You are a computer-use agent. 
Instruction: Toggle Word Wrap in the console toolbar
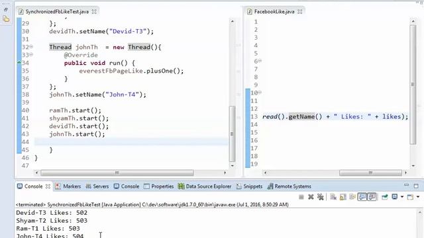point(352,197)
